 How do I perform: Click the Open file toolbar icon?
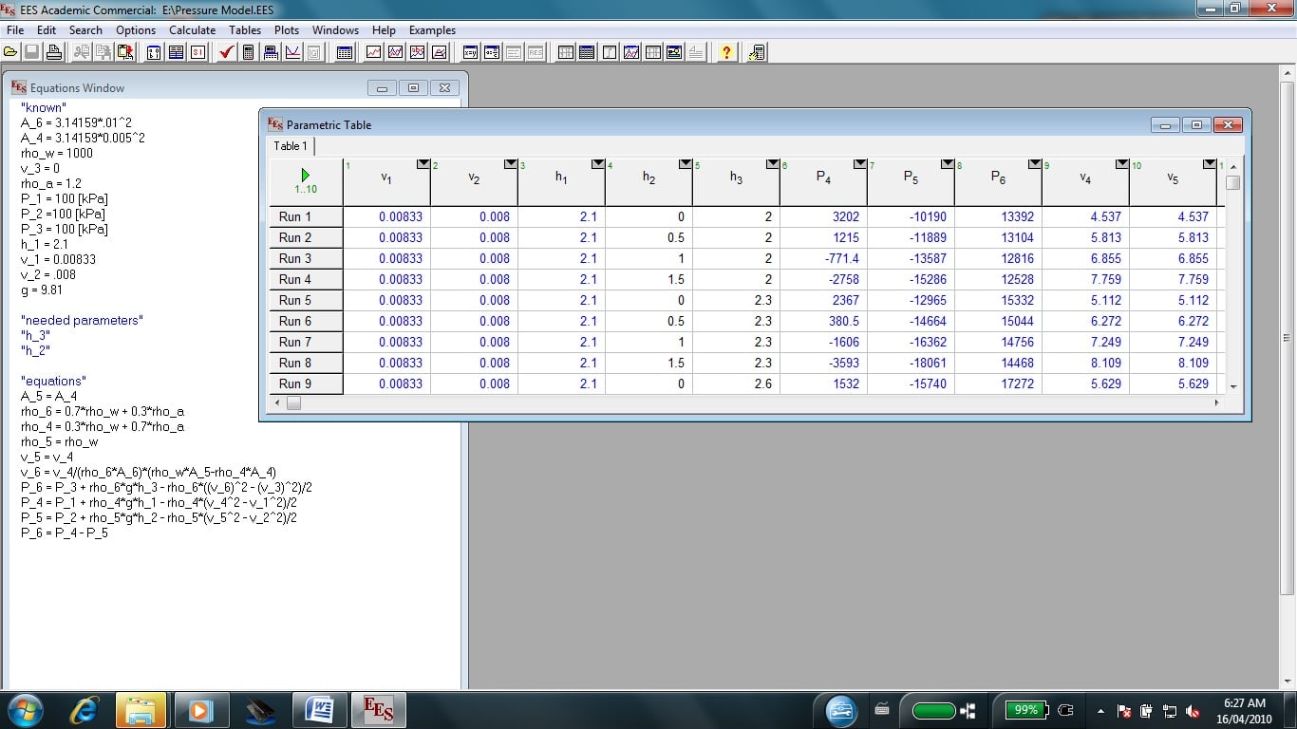tap(11, 52)
